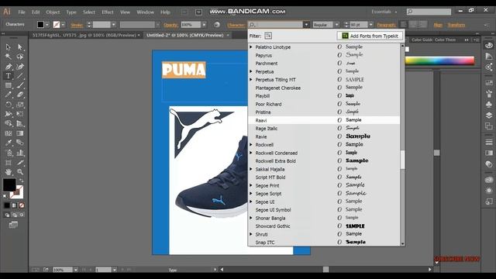Open the font style Regular dropdown
The width and height of the screenshot is (496, 279).
tap(336, 25)
